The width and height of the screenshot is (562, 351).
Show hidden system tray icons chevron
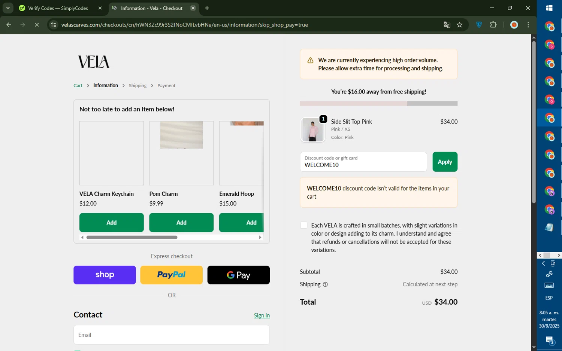pos(543,263)
